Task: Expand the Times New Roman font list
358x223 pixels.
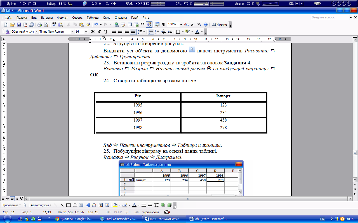Action: click(x=72, y=32)
